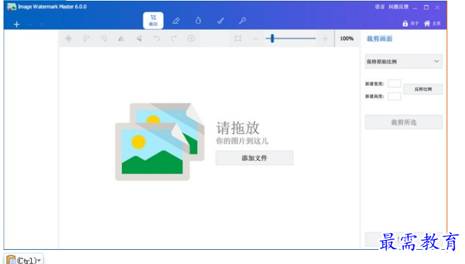The image size is (465, 264).
Task: Flip the image horizontally
Action: tap(121, 39)
